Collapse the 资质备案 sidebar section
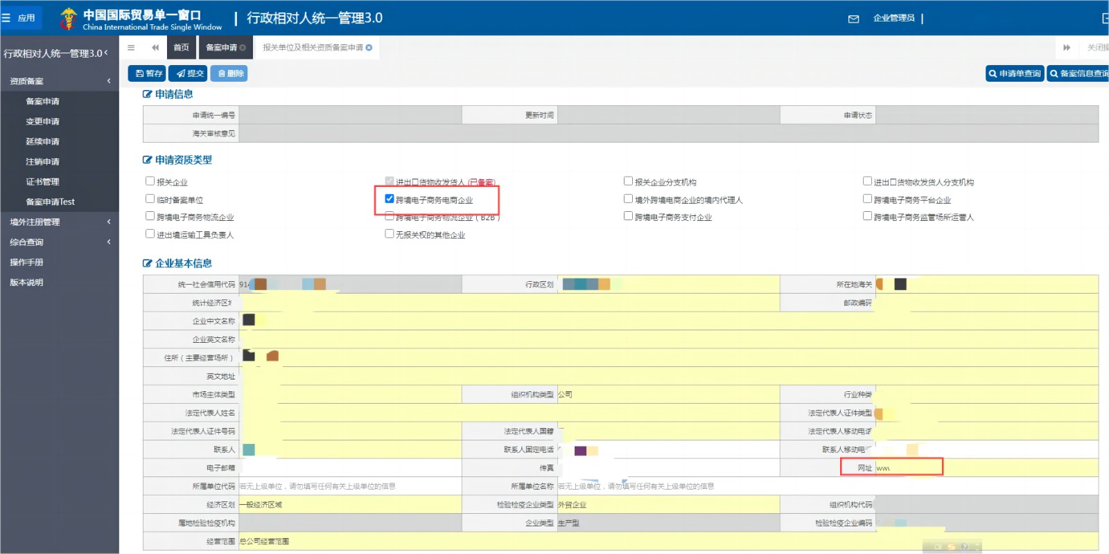The width and height of the screenshot is (1109, 554). tap(60, 81)
